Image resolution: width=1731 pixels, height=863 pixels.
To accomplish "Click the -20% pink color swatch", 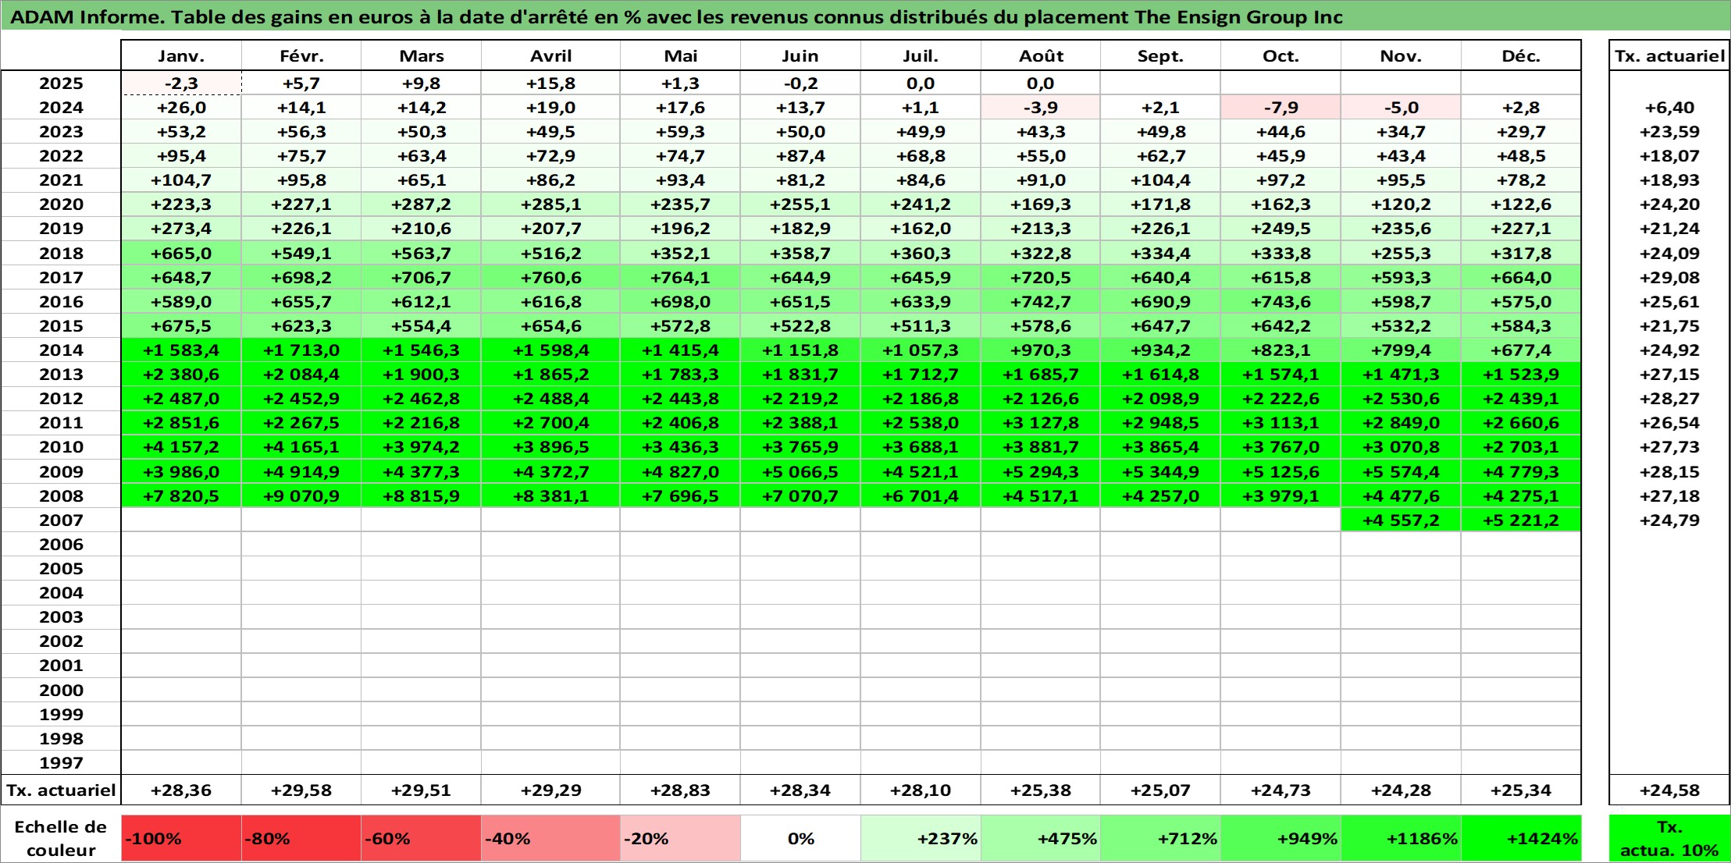I will coord(680,839).
